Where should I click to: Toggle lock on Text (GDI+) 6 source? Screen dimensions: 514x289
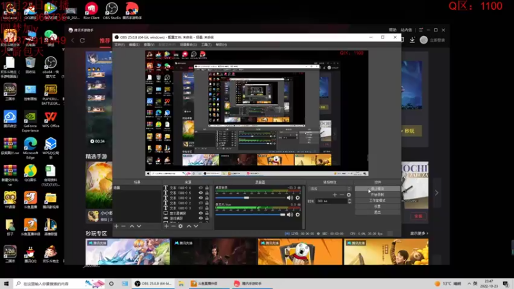(x=207, y=188)
